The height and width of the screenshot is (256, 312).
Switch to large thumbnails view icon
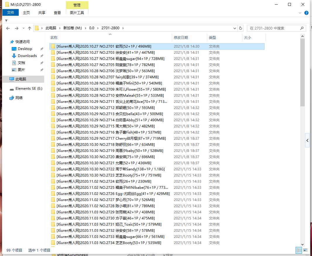(305, 250)
